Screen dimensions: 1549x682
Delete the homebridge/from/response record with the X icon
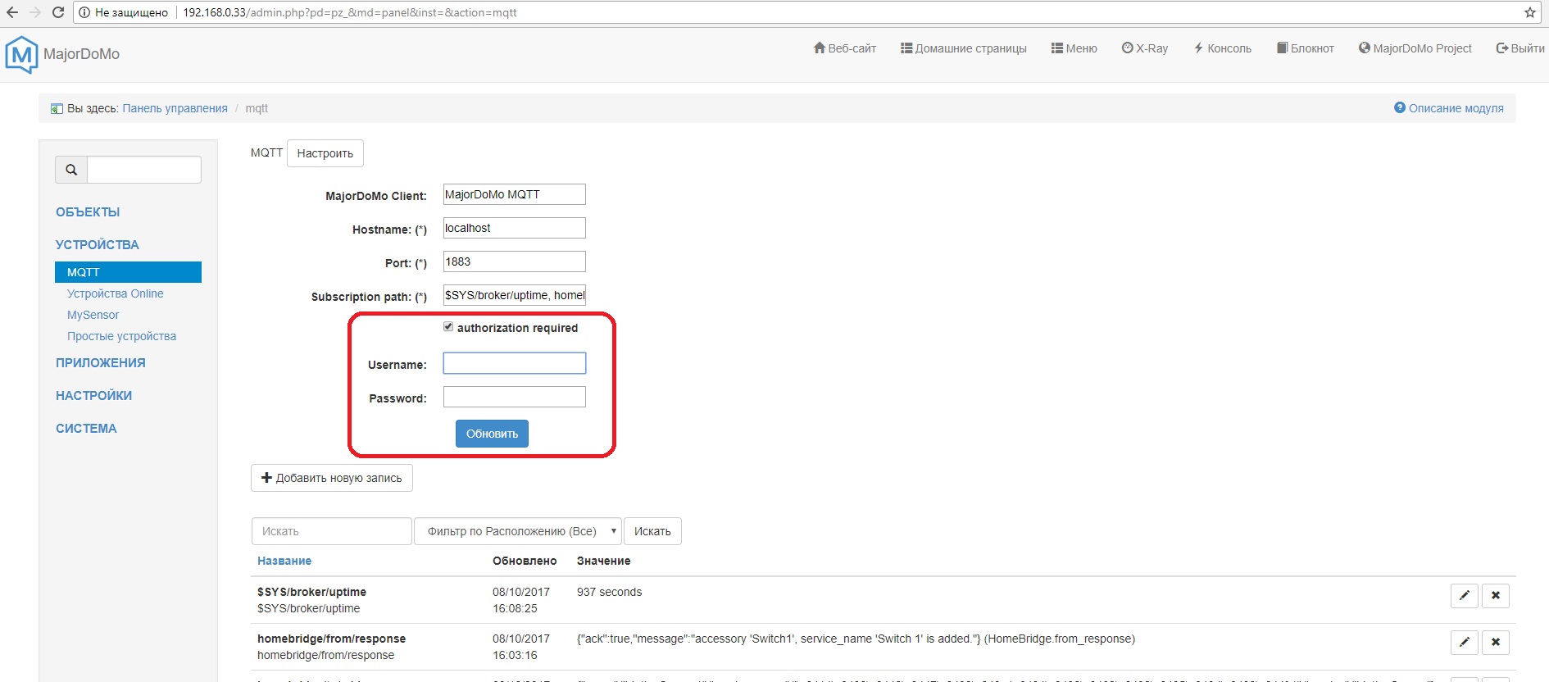tap(1495, 642)
